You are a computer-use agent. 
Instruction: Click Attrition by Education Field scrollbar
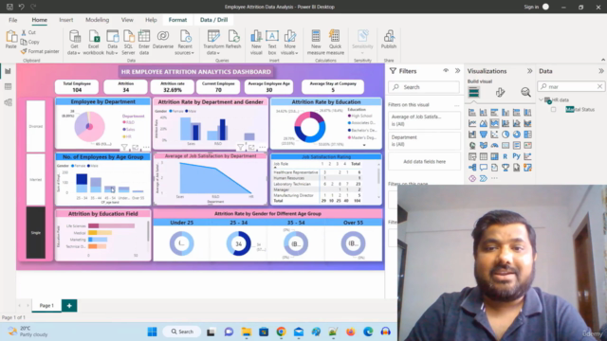[x=148, y=231]
